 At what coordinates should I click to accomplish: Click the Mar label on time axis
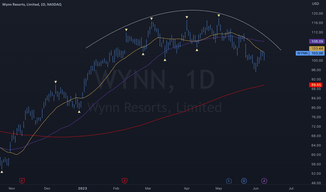pyautogui.click(x=148, y=189)
